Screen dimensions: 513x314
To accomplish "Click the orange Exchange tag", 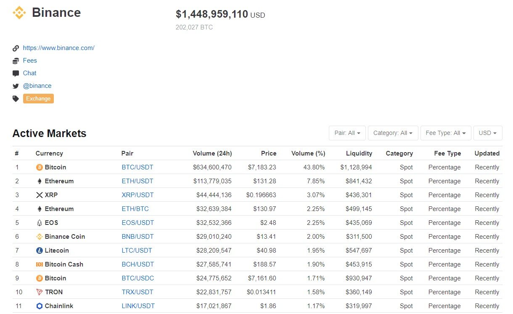I will point(38,99).
